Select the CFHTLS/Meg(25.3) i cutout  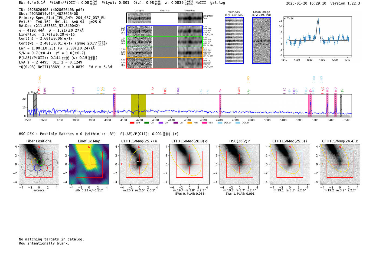(290, 164)
